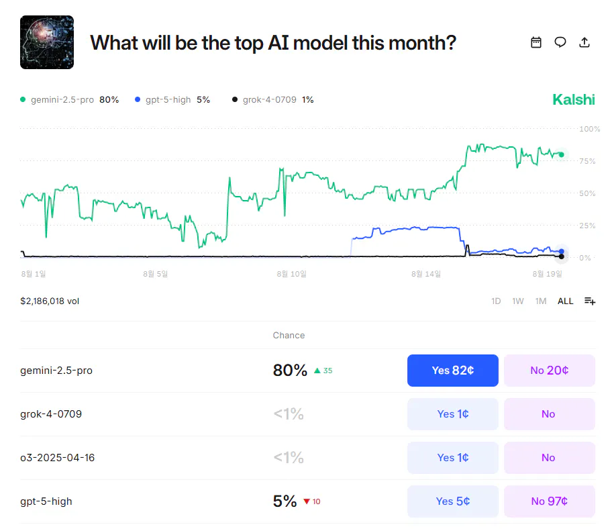The height and width of the screenshot is (531, 614).
Task: Switch chart range to 1W
Action: point(518,301)
